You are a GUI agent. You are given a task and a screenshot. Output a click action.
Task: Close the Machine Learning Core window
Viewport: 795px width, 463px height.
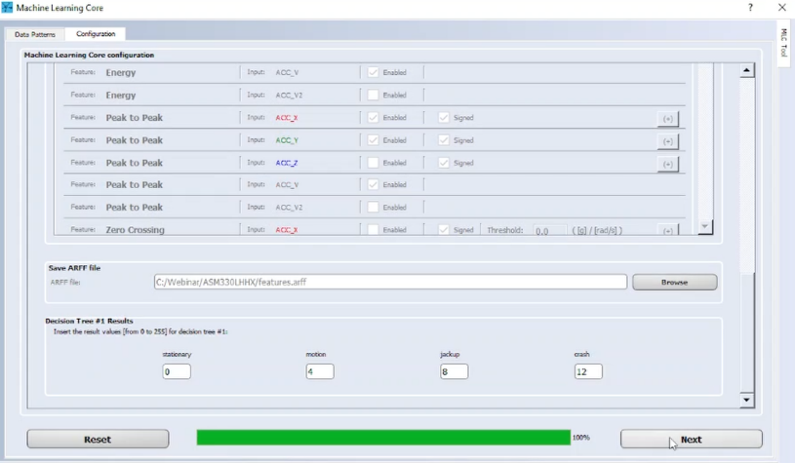pos(781,7)
